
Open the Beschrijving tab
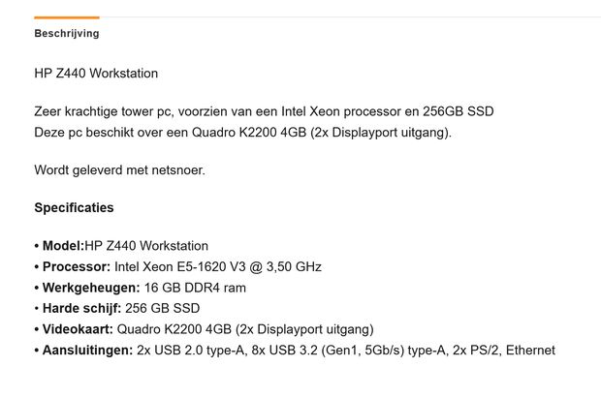click(x=66, y=33)
